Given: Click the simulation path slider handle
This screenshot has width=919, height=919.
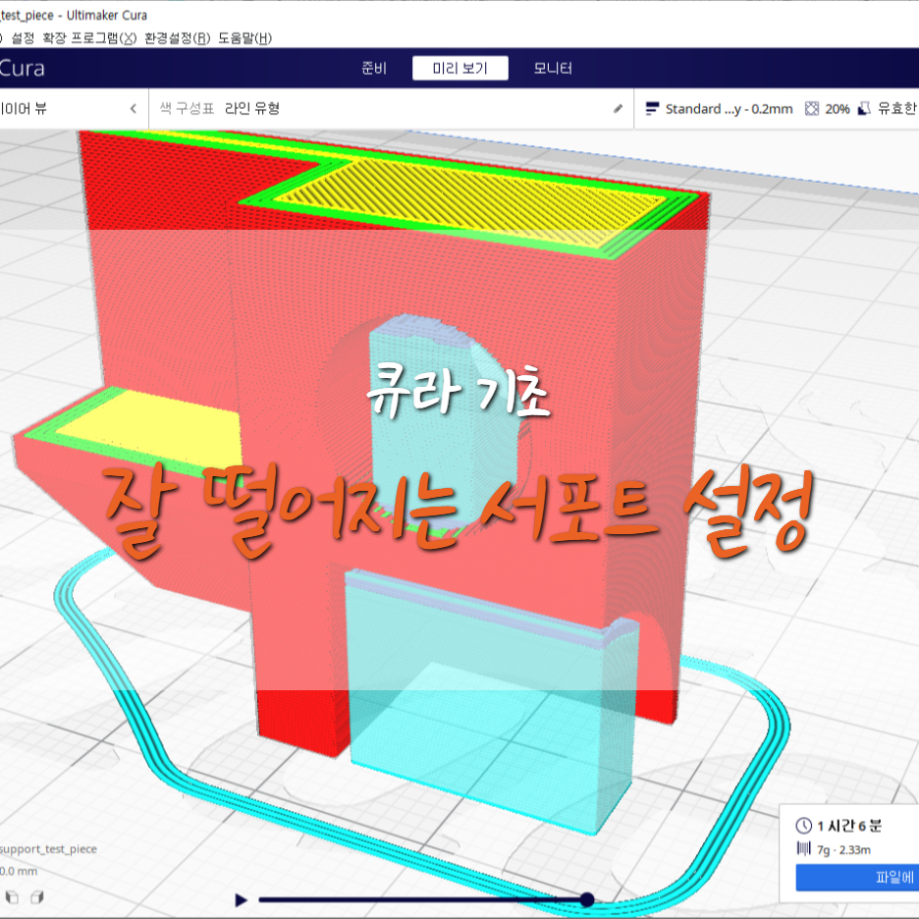Looking at the screenshot, I should pos(587,899).
